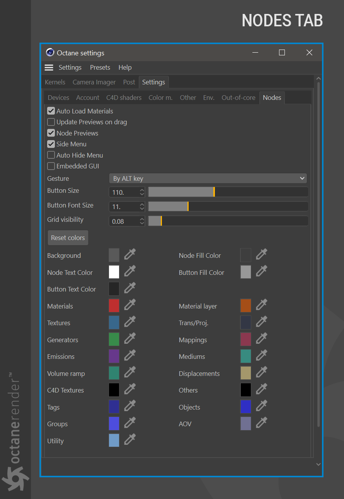Click the purple Emissions color swatch
The height and width of the screenshot is (499, 344).
point(114,356)
